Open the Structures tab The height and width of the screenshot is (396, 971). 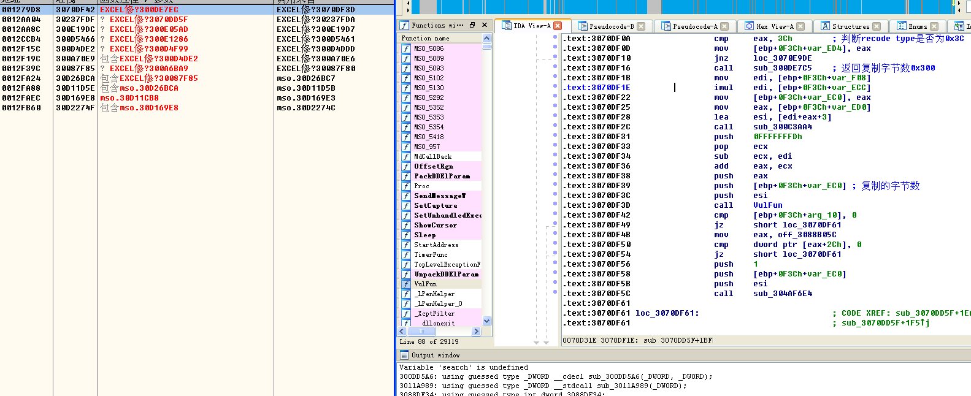851,26
